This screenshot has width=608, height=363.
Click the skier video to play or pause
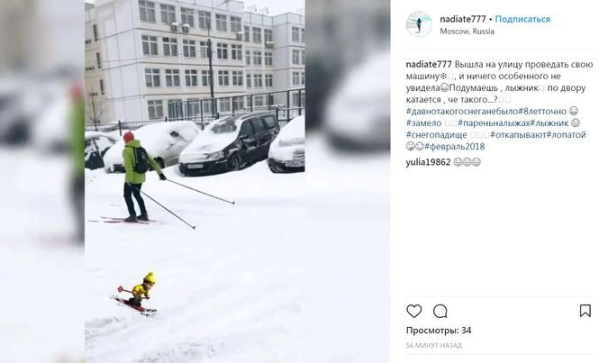[x=195, y=182]
